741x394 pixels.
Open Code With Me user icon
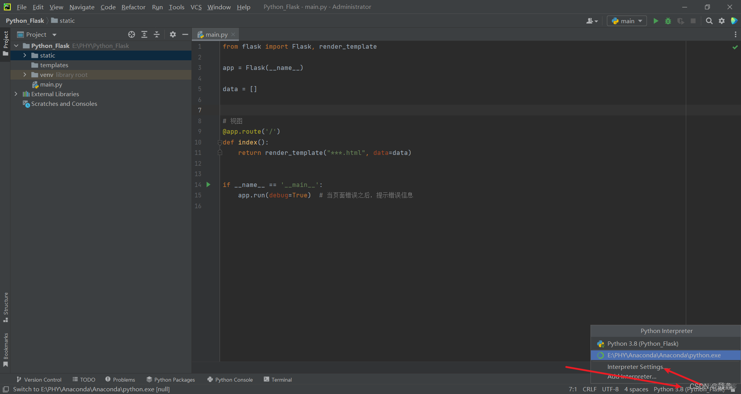click(592, 21)
